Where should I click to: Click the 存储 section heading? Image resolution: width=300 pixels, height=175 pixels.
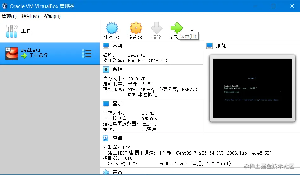pyautogui.click(x=118, y=138)
